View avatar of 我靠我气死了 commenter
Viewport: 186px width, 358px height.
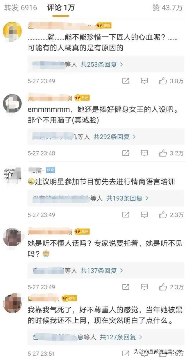(12, 303)
